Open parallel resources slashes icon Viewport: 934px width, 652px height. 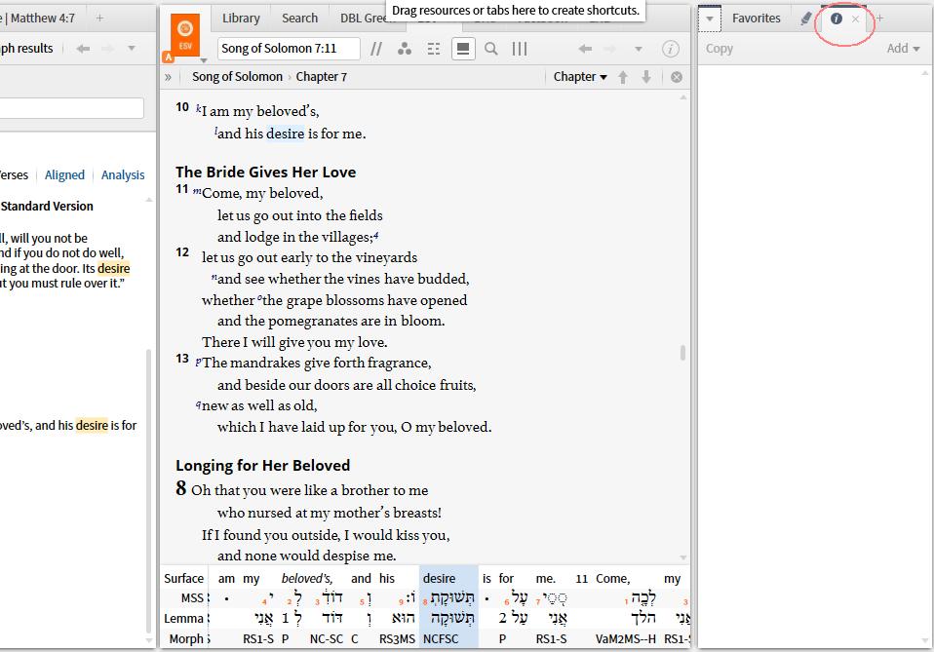(x=376, y=49)
